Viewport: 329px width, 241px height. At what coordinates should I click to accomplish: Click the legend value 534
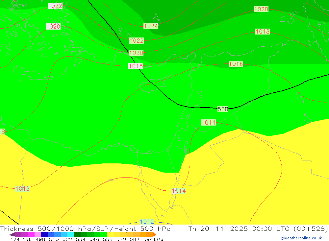(x=81, y=239)
